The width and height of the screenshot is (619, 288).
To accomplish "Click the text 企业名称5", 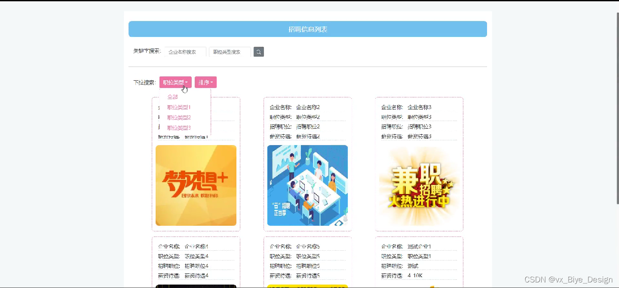I will [308, 247].
